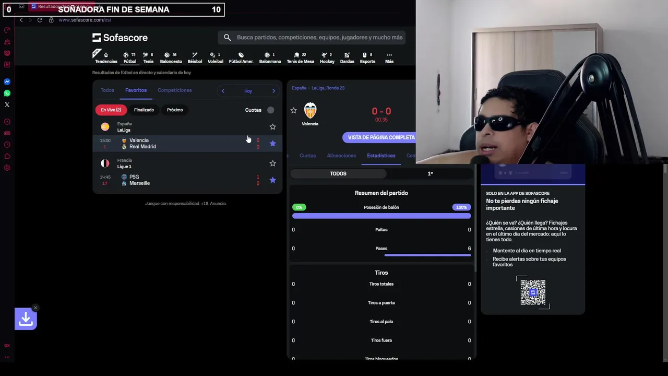Go back with browser back arrow

coord(21,20)
